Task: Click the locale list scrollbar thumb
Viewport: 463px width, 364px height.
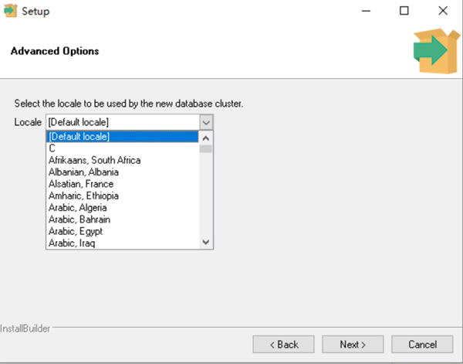Action: coord(205,149)
